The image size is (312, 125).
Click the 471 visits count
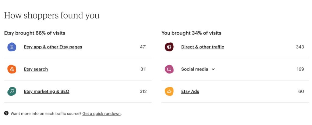(x=143, y=47)
